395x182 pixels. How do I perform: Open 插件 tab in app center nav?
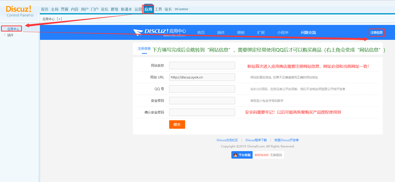pos(221,33)
